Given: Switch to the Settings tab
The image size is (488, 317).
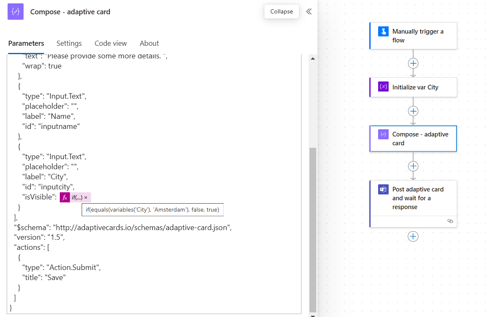Looking at the screenshot, I should (x=69, y=43).
